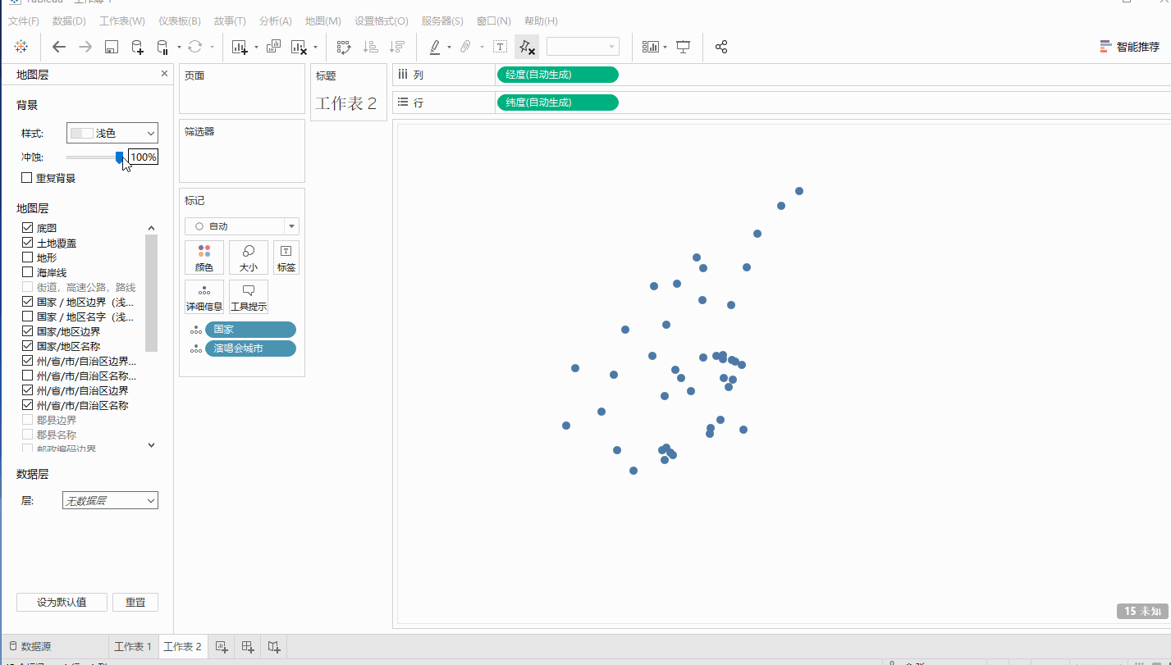Open the mark type 自动 dropdown

(x=242, y=226)
